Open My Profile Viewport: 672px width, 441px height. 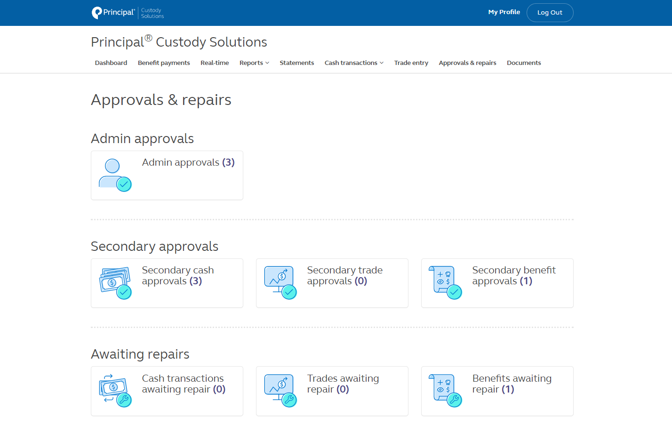click(x=504, y=12)
